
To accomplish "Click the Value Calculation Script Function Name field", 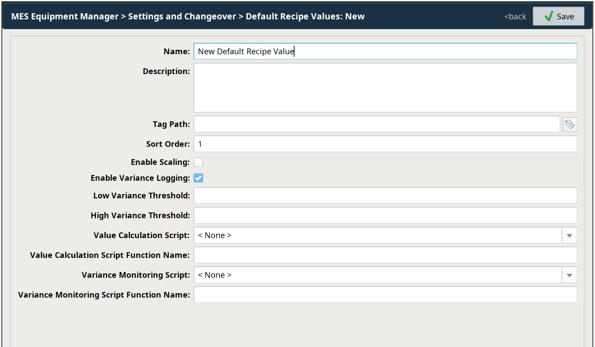I will [385, 255].
